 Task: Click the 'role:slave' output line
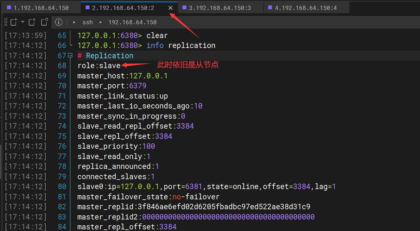click(99, 66)
